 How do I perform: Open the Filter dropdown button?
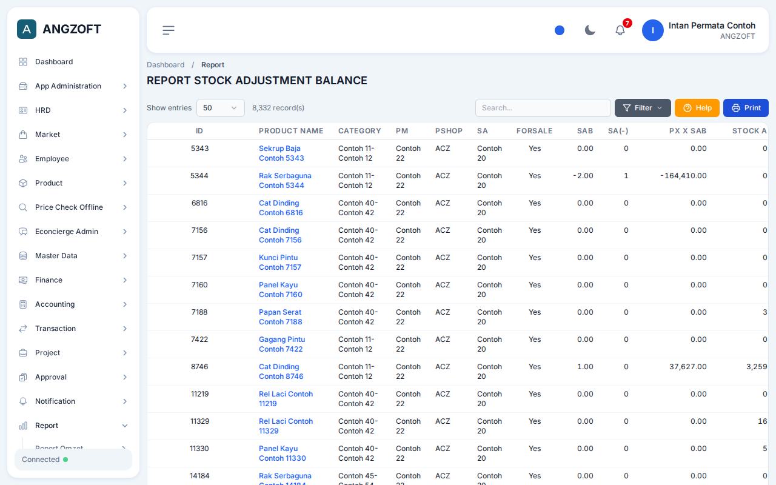pos(643,108)
